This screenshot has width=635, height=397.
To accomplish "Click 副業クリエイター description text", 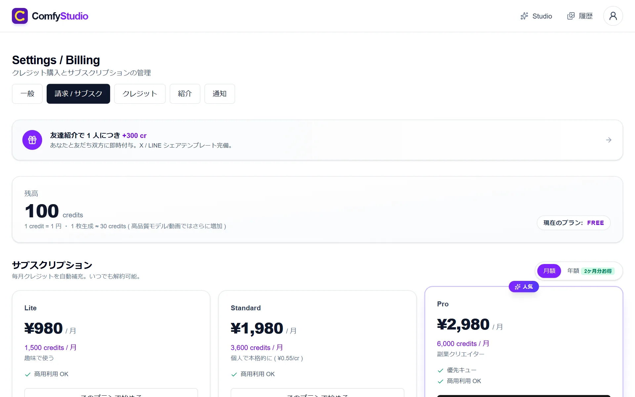I will pyautogui.click(x=461, y=354).
